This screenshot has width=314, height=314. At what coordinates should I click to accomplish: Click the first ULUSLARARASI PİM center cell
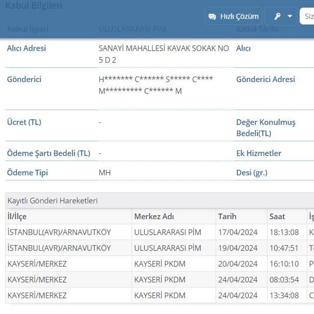pos(168,232)
